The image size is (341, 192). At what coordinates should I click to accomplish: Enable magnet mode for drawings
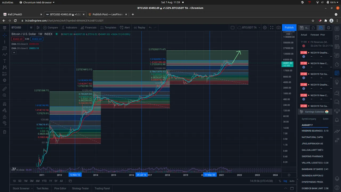coord(5,104)
